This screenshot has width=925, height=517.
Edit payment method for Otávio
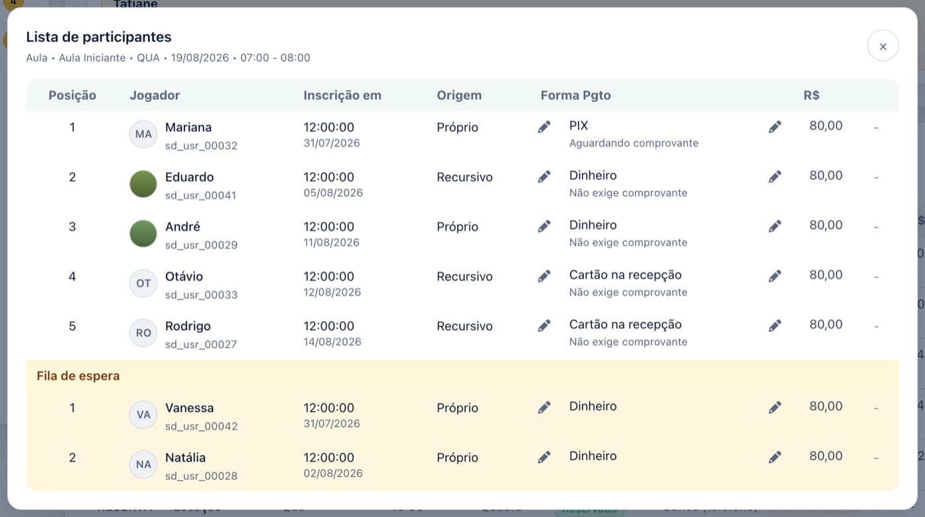(544, 276)
